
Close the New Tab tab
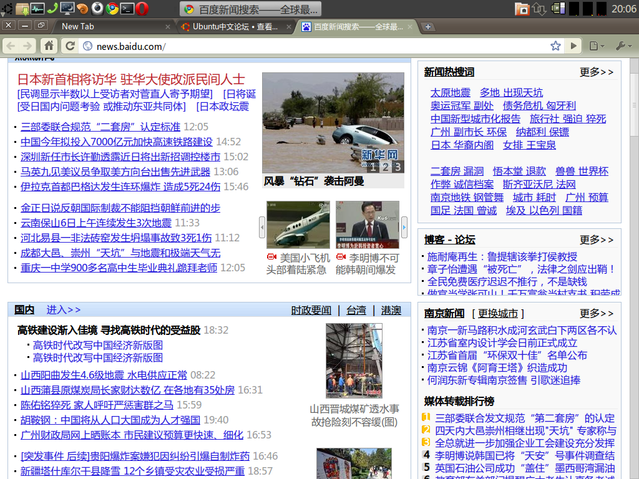tap(167, 27)
